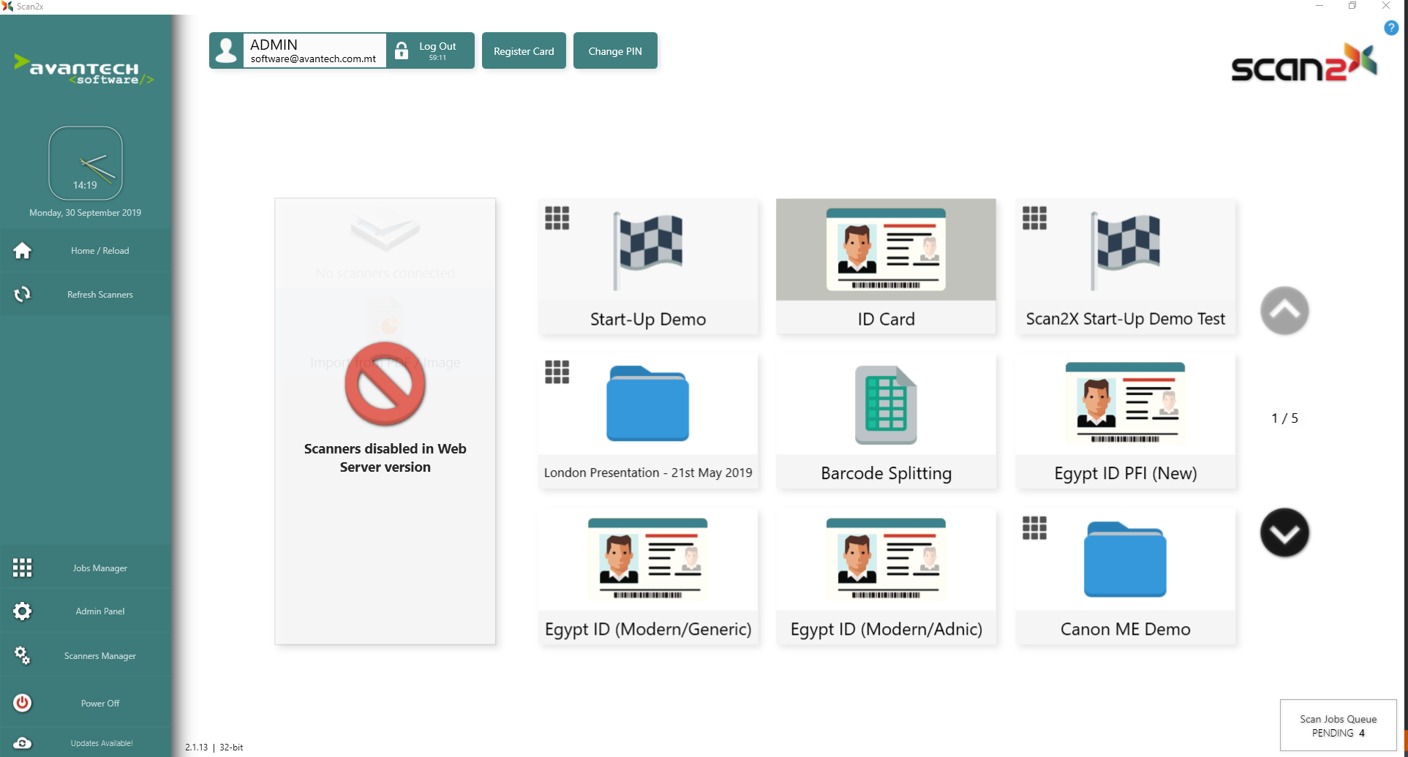Open the Admin Panel gear icon

pyautogui.click(x=23, y=611)
